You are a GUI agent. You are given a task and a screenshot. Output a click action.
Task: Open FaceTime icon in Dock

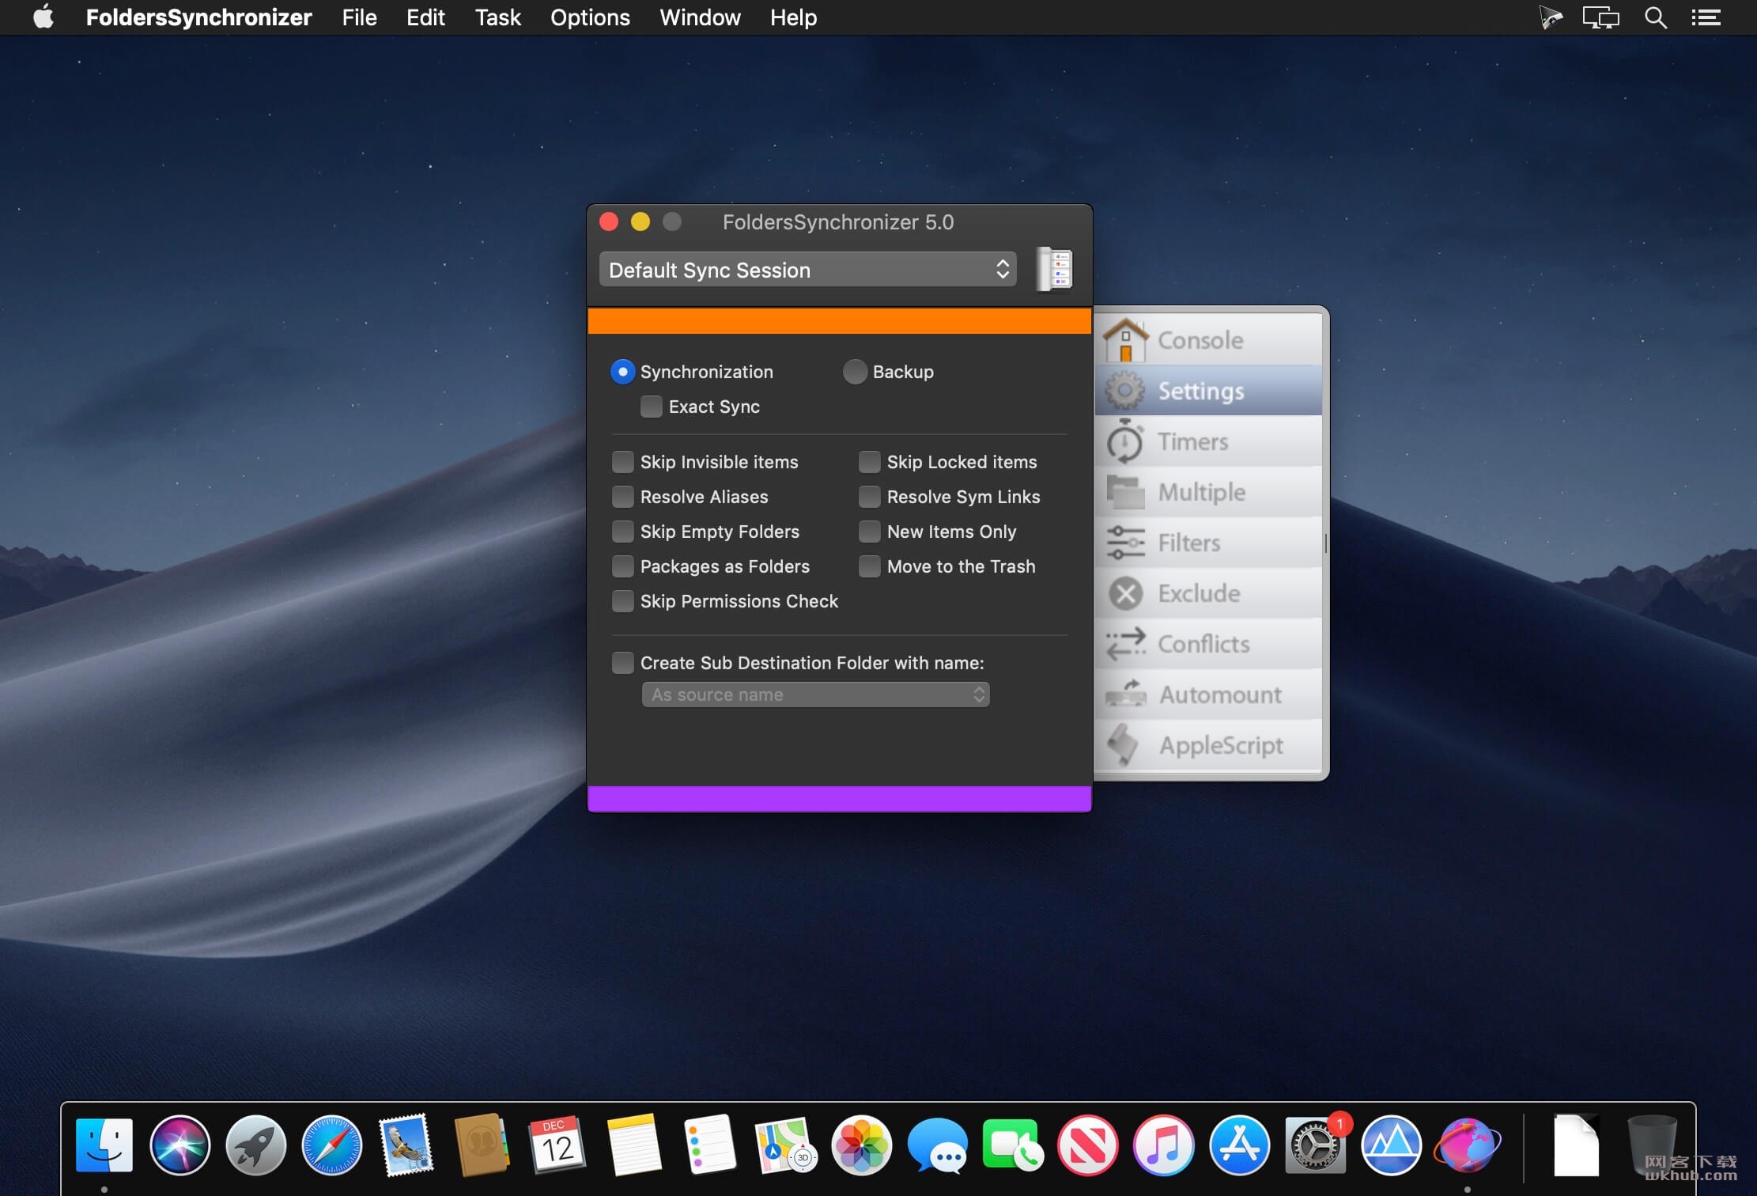1013,1145
